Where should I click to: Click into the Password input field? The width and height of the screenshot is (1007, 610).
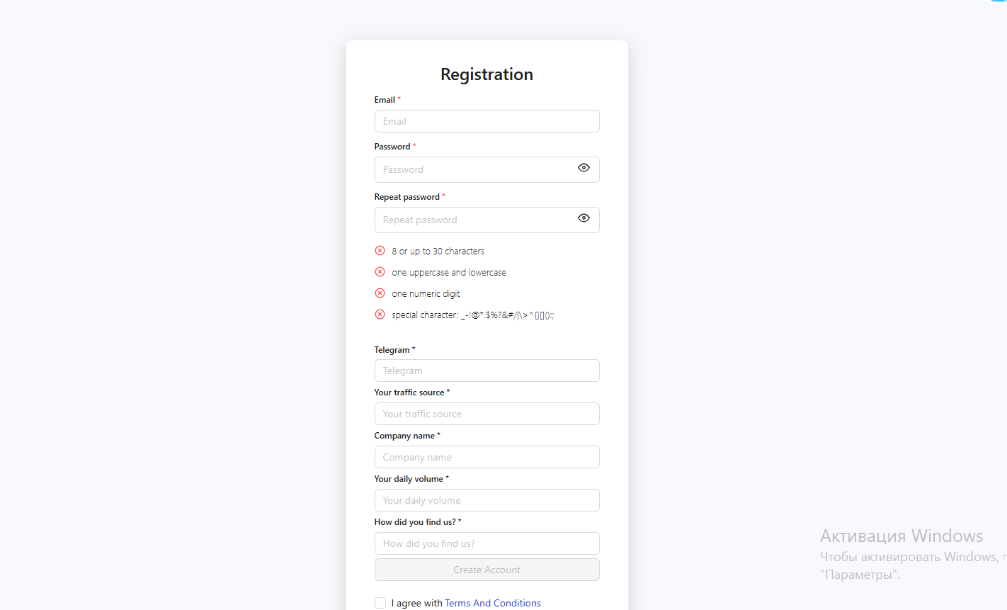click(474, 170)
